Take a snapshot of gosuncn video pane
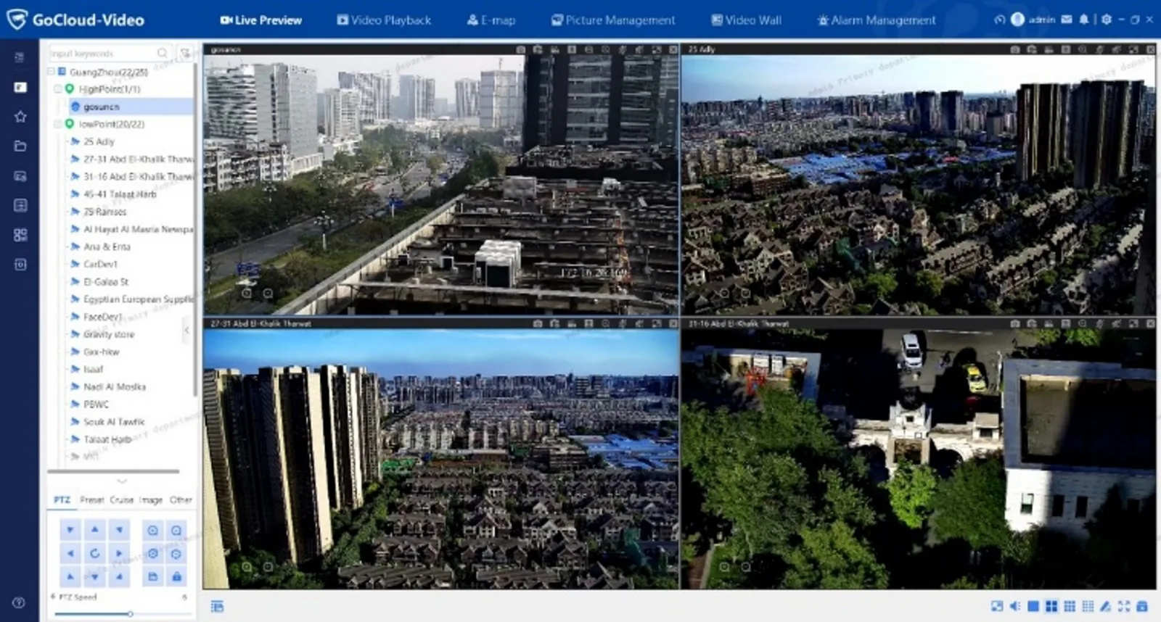1161x622 pixels. [x=520, y=49]
